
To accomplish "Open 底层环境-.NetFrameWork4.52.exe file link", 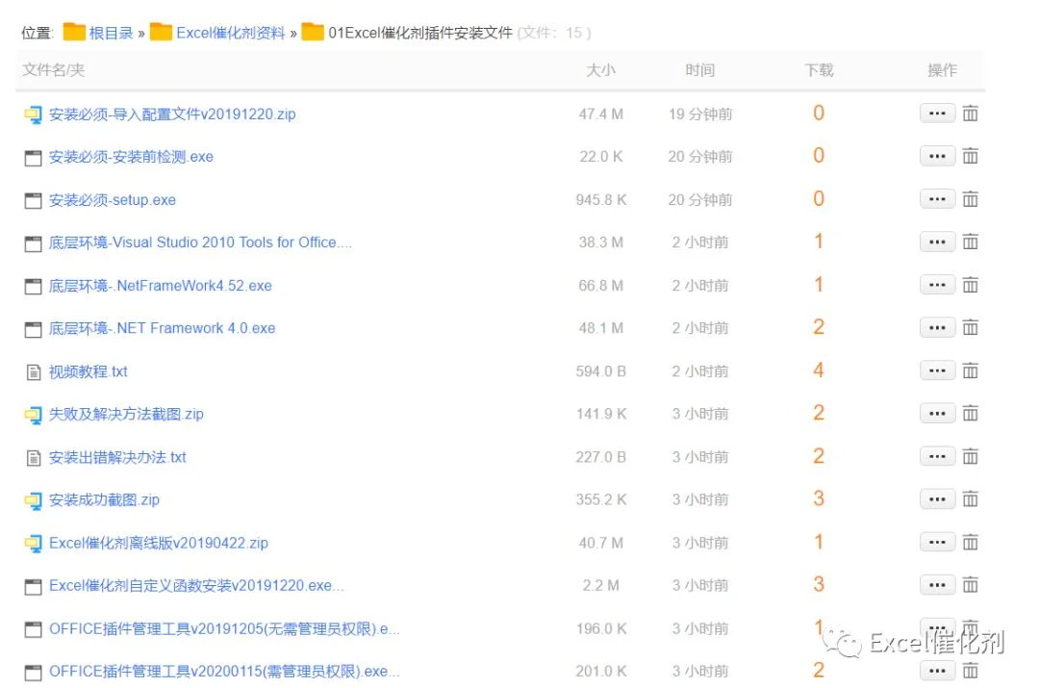I will pos(161,286).
